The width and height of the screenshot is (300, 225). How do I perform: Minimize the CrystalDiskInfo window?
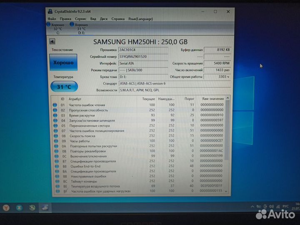point(203,12)
